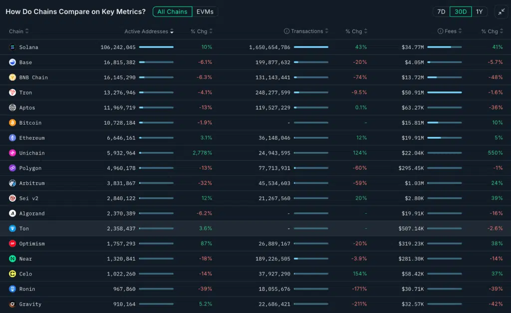Open the Ethereum chain name link
This screenshot has height=313, width=511.
tap(32, 138)
